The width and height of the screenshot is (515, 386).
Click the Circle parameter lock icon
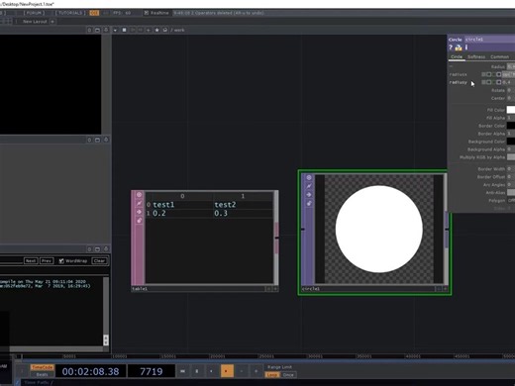click(459, 48)
